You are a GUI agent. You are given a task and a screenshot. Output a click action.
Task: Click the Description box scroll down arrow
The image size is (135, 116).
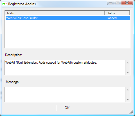click(x=128, y=72)
